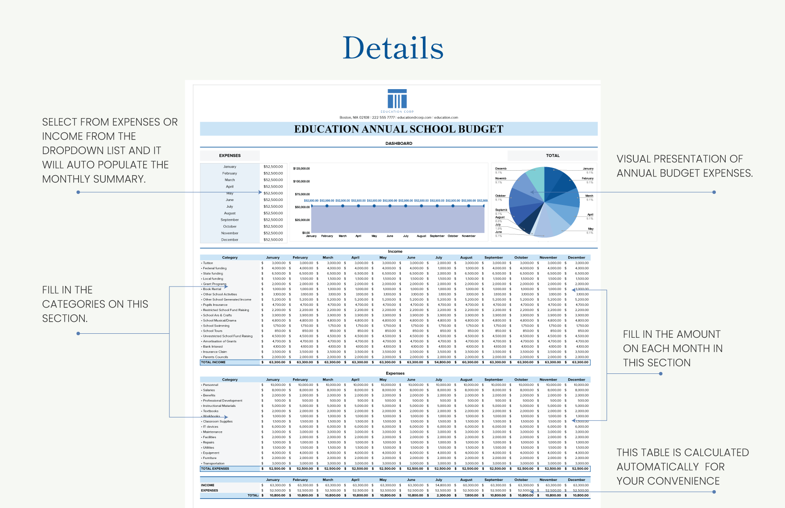Select the Instructional Materials category
Viewport: 785px width, 508px height.
(218, 406)
